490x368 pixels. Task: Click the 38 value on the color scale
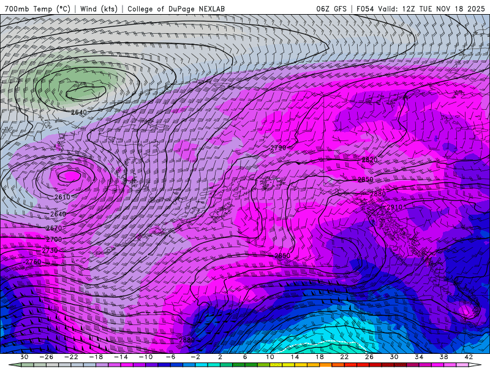point(443,357)
